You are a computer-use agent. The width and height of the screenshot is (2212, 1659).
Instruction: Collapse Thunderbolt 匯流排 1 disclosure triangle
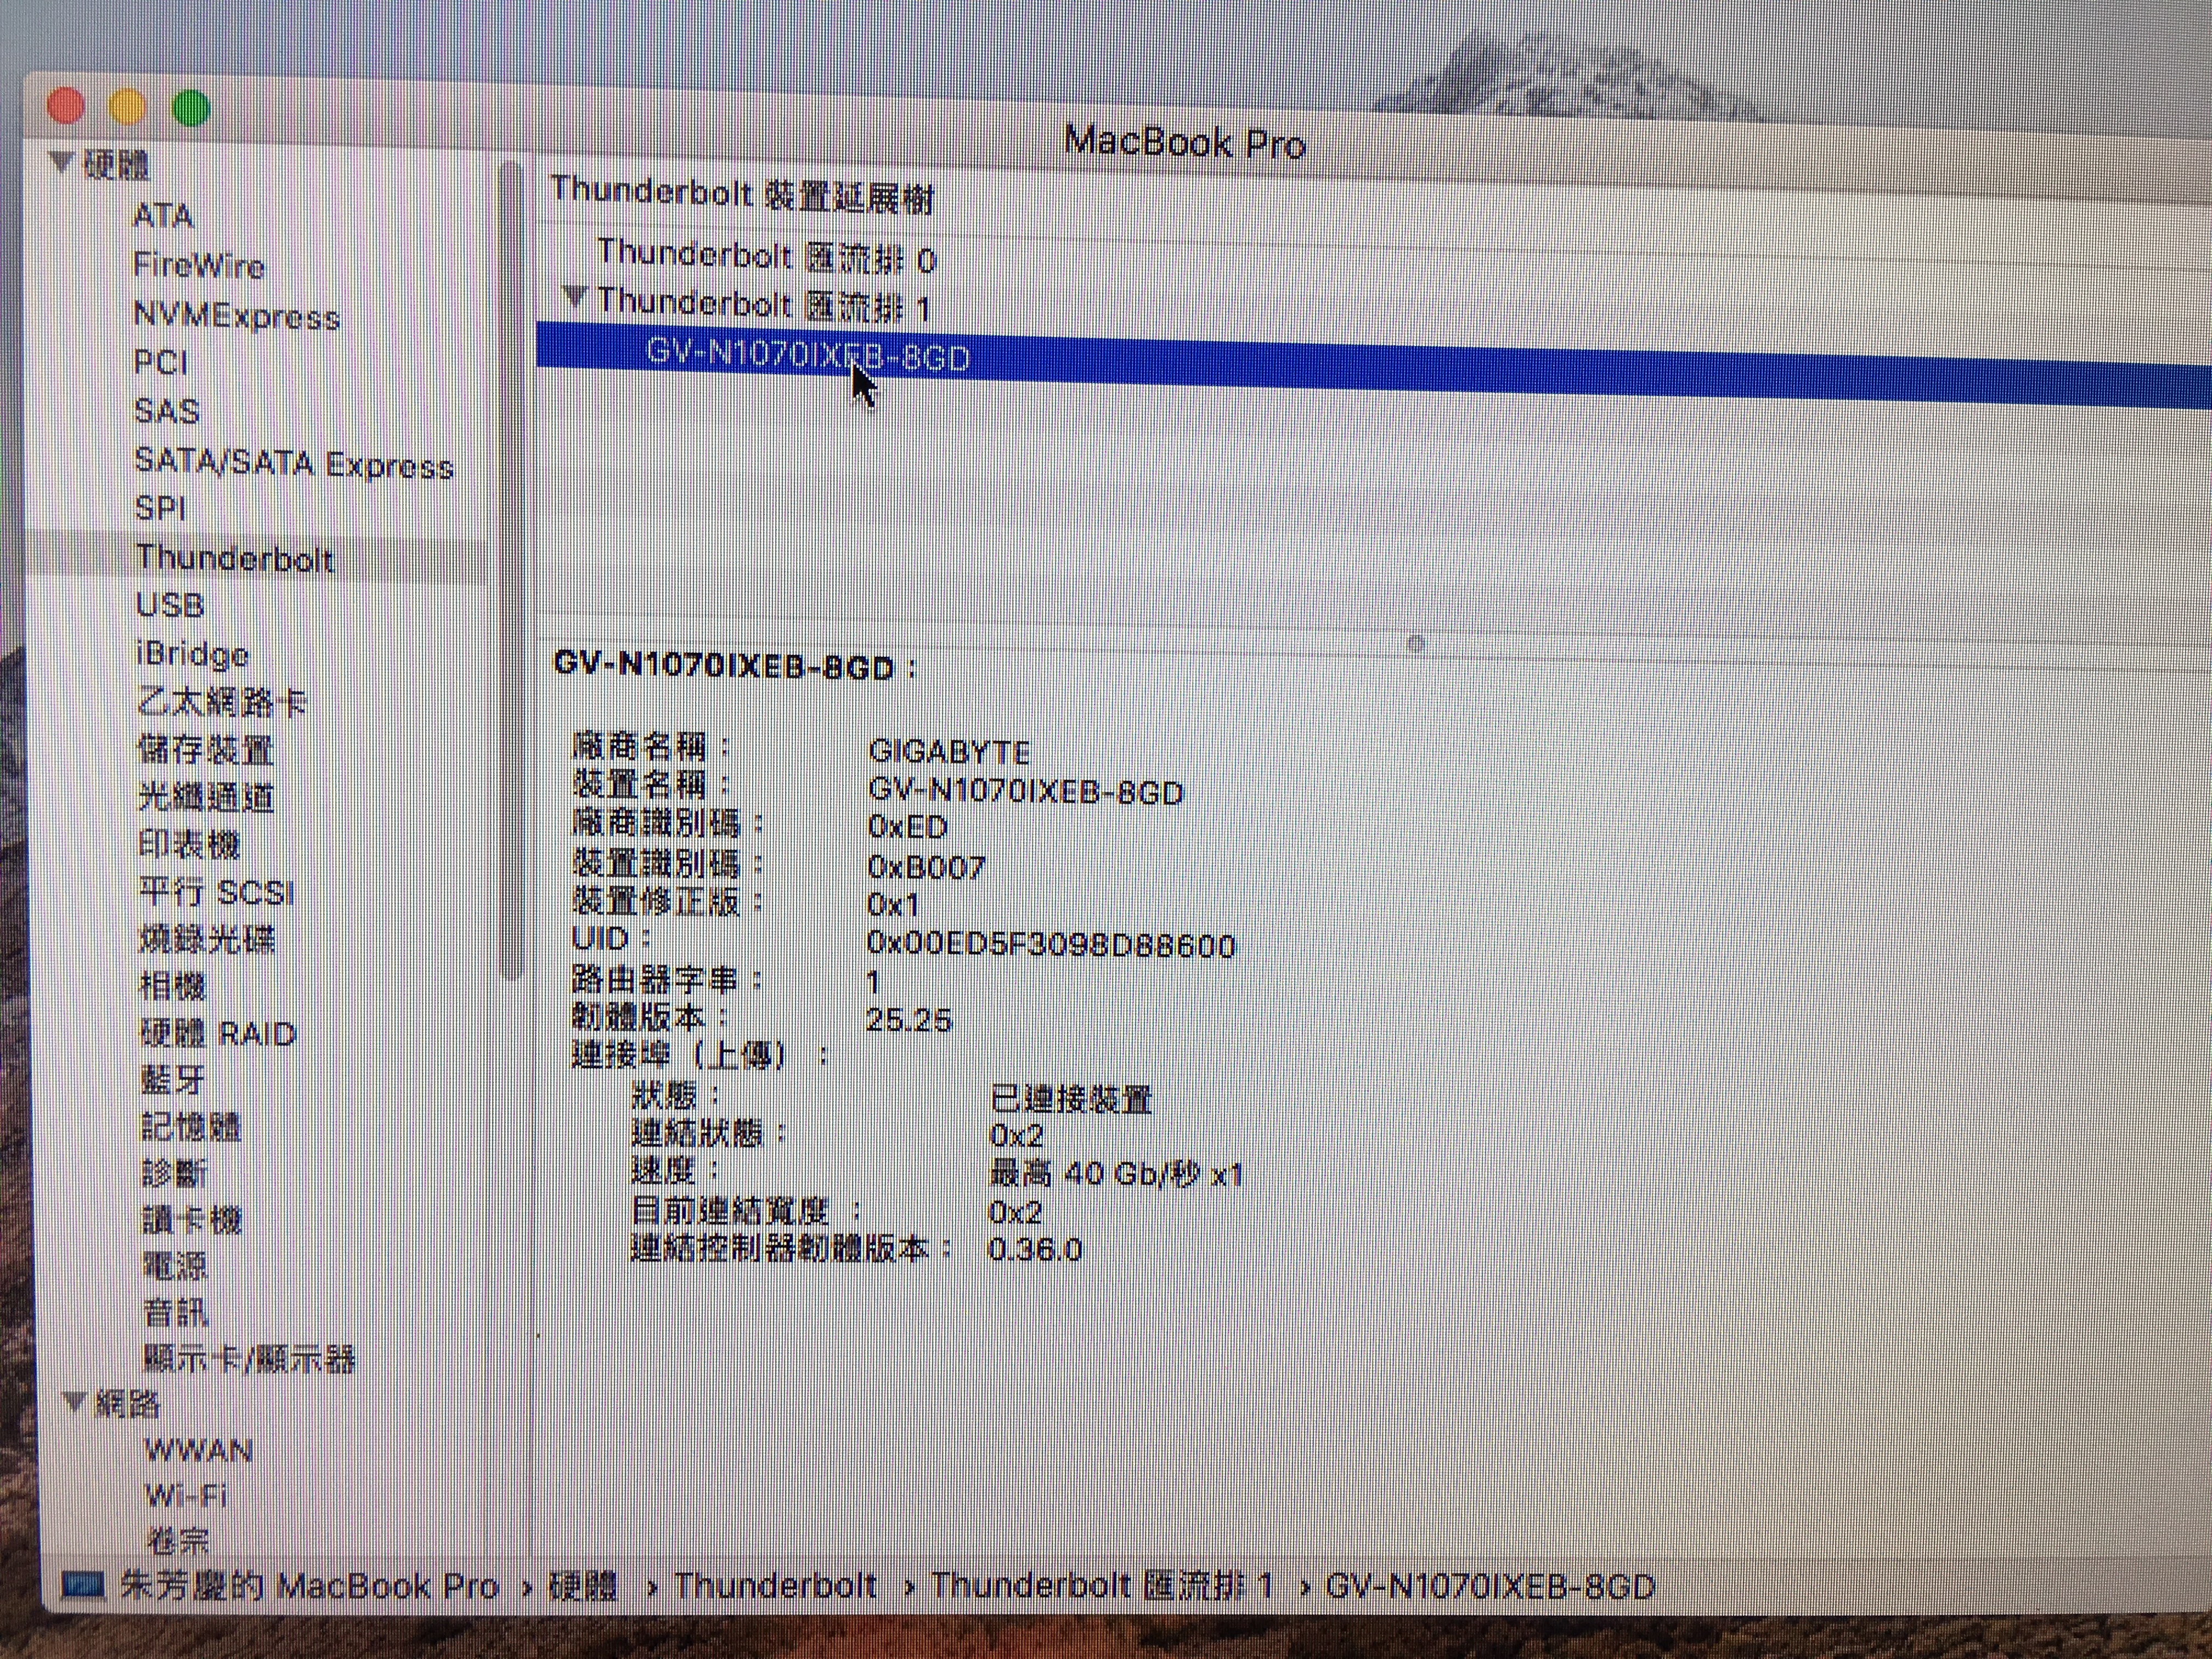[574, 296]
